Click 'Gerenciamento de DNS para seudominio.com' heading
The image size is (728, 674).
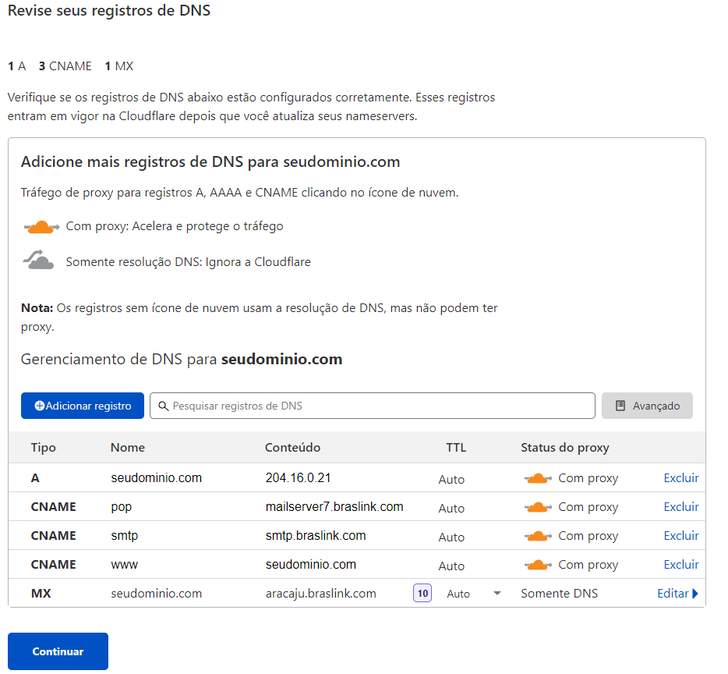pos(182,360)
